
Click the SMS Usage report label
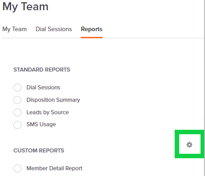pos(41,124)
